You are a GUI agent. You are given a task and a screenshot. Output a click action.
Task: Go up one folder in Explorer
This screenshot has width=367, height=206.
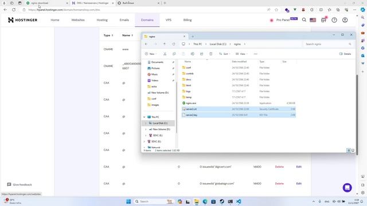click(x=165, y=44)
